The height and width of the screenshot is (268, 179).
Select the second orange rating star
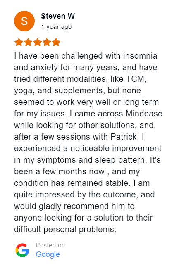tap(28, 42)
